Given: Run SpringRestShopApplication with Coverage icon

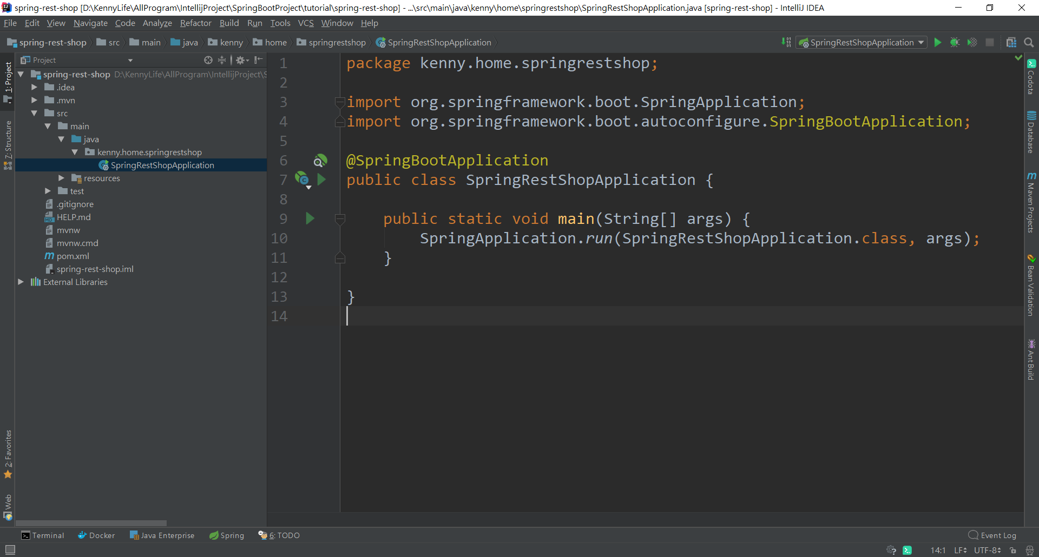Looking at the screenshot, I should pyautogui.click(x=973, y=42).
